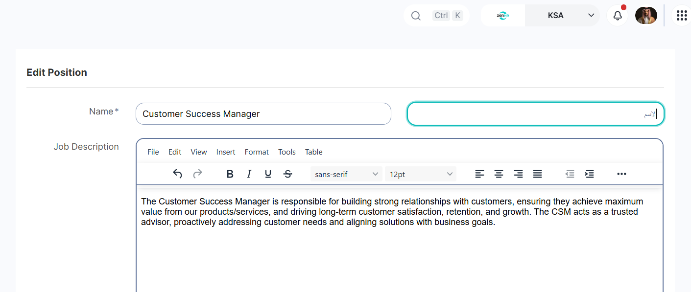
Task: Decrease indent of the paragraph
Action: 570,174
